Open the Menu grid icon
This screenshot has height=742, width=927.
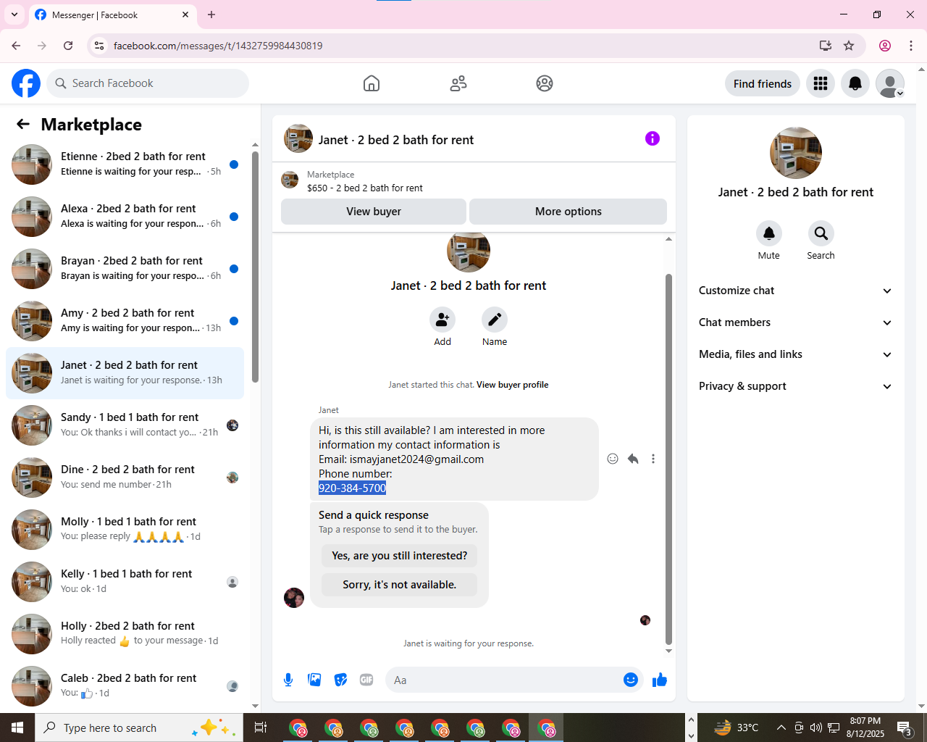(x=821, y=83)
